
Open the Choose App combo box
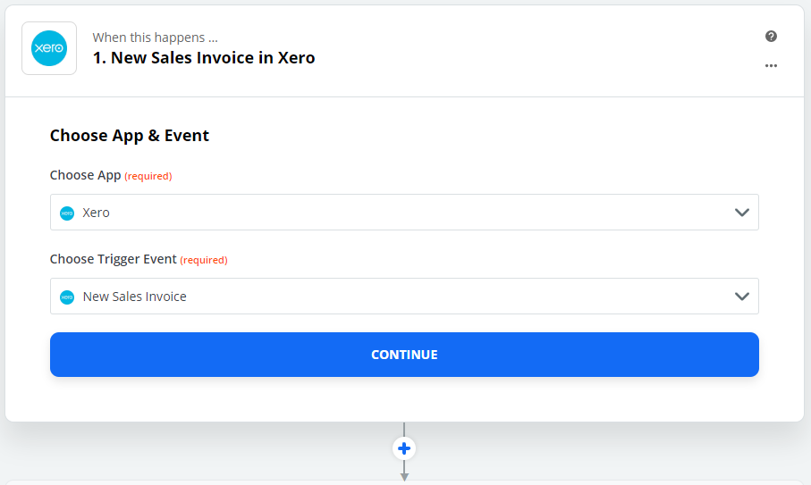tap(404, 213)
